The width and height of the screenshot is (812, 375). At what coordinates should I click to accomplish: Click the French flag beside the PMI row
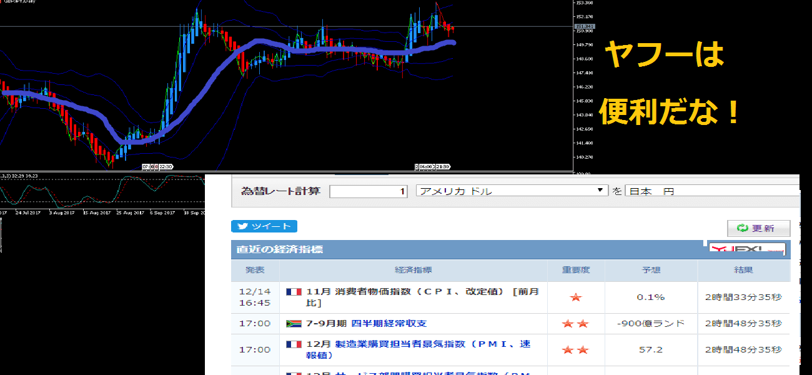294,344
